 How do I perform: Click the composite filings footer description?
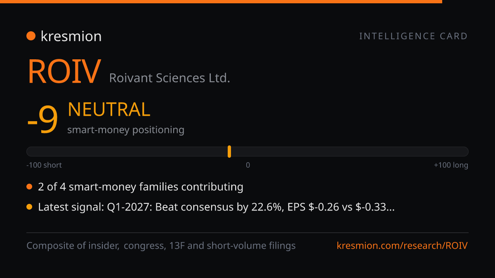(161, 246)
